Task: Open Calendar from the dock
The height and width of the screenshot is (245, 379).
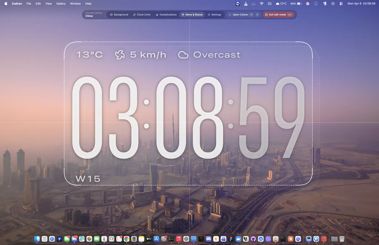Action: click(104, 239)
